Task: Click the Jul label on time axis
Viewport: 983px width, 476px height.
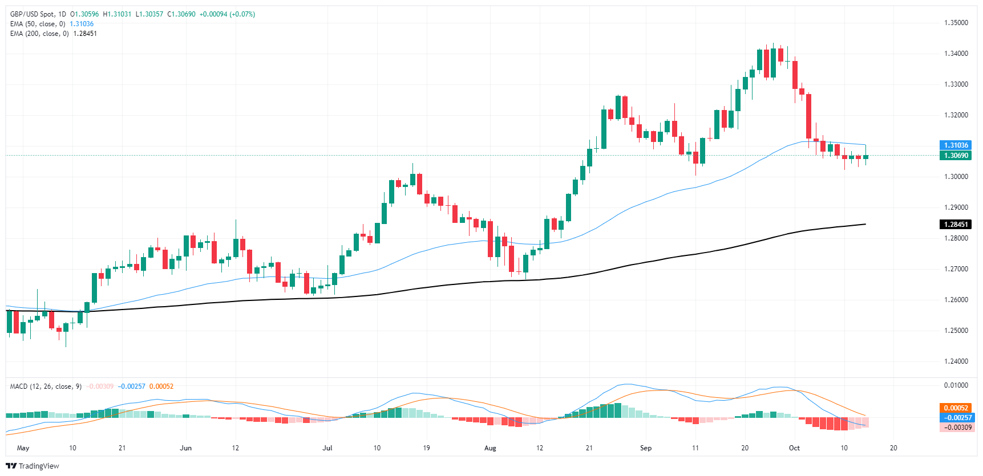Action: coord(327,448)
